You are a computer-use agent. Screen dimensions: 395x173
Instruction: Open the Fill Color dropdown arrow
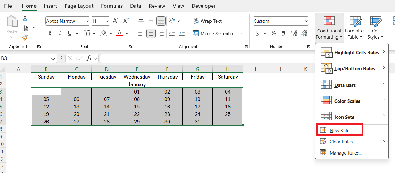pyautogui.click(x=111, y=33)
